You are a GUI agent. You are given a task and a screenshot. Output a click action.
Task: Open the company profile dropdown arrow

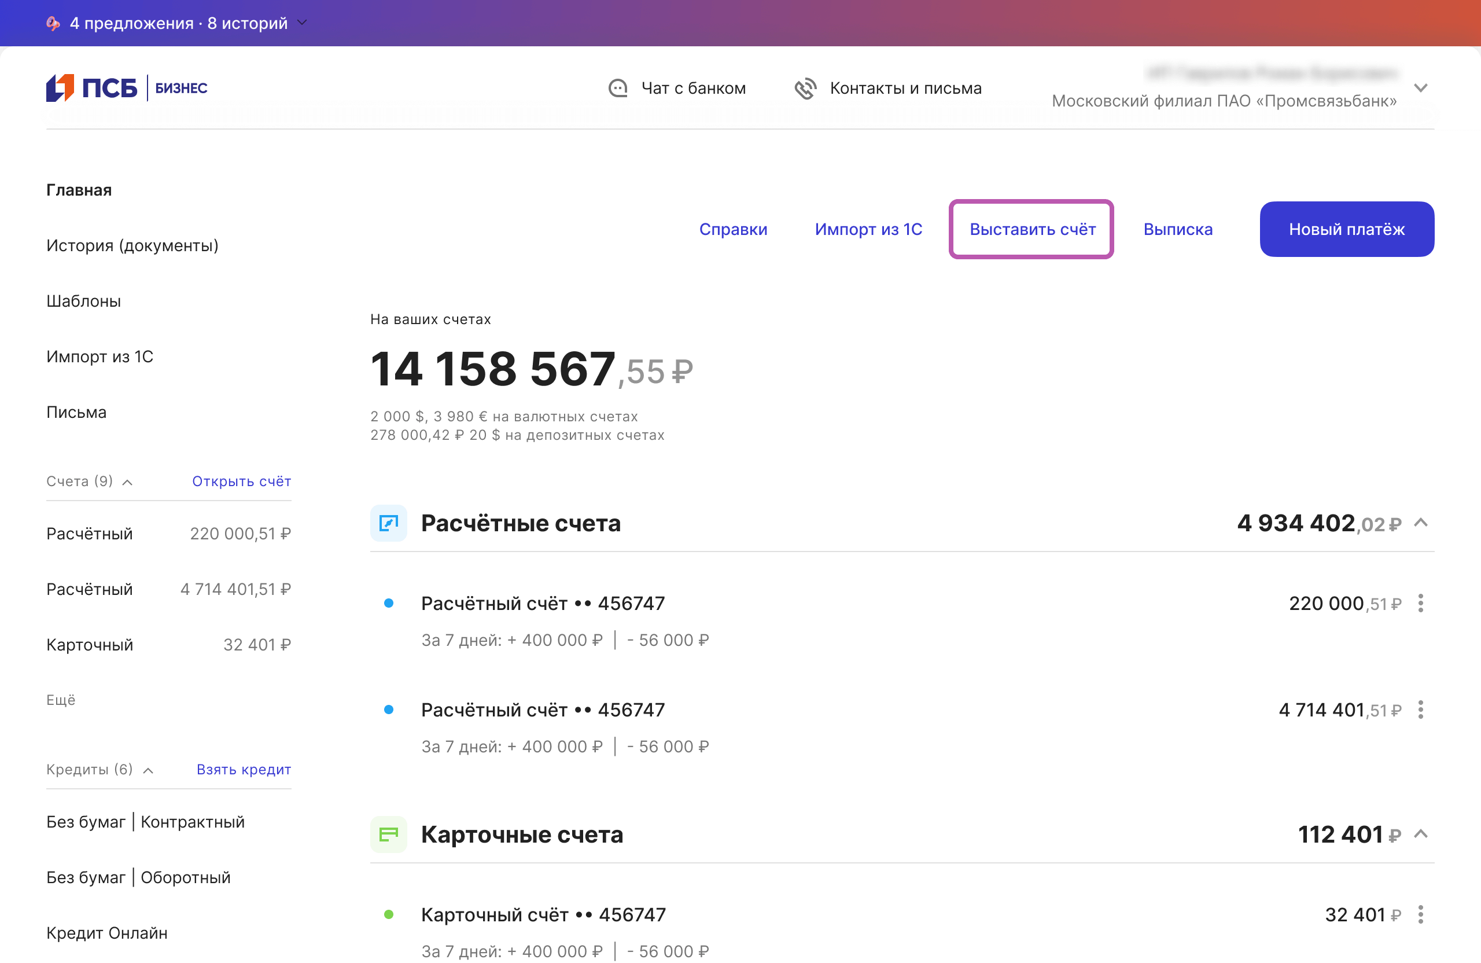(1421, 88)
